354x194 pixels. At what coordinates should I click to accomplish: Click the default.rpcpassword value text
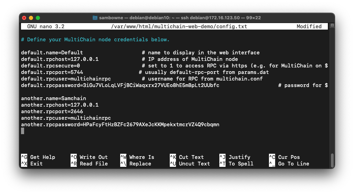pyautogui.click(x=151, y=85)
